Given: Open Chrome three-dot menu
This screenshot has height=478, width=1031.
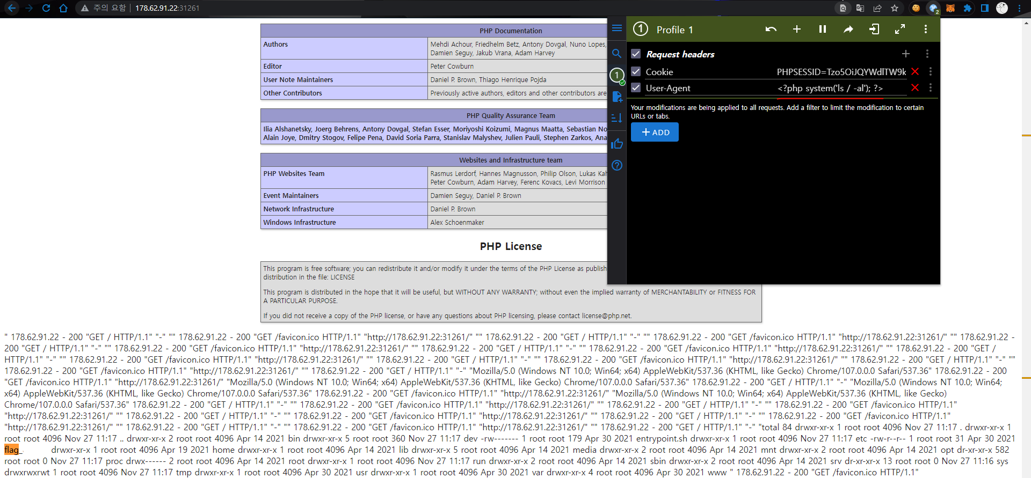Looking at the screenshot, I should pyautogui.click(x=1019, y=8).
